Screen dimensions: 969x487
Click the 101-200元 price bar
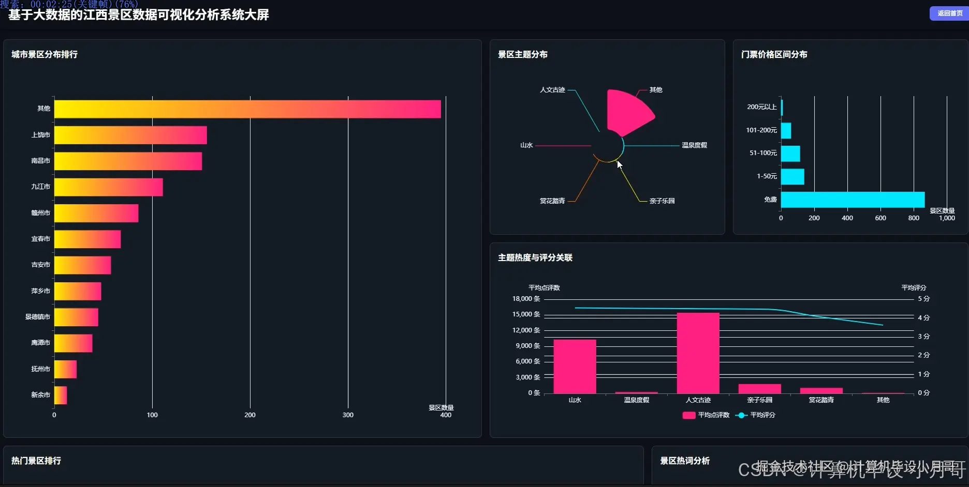[786, 130]
